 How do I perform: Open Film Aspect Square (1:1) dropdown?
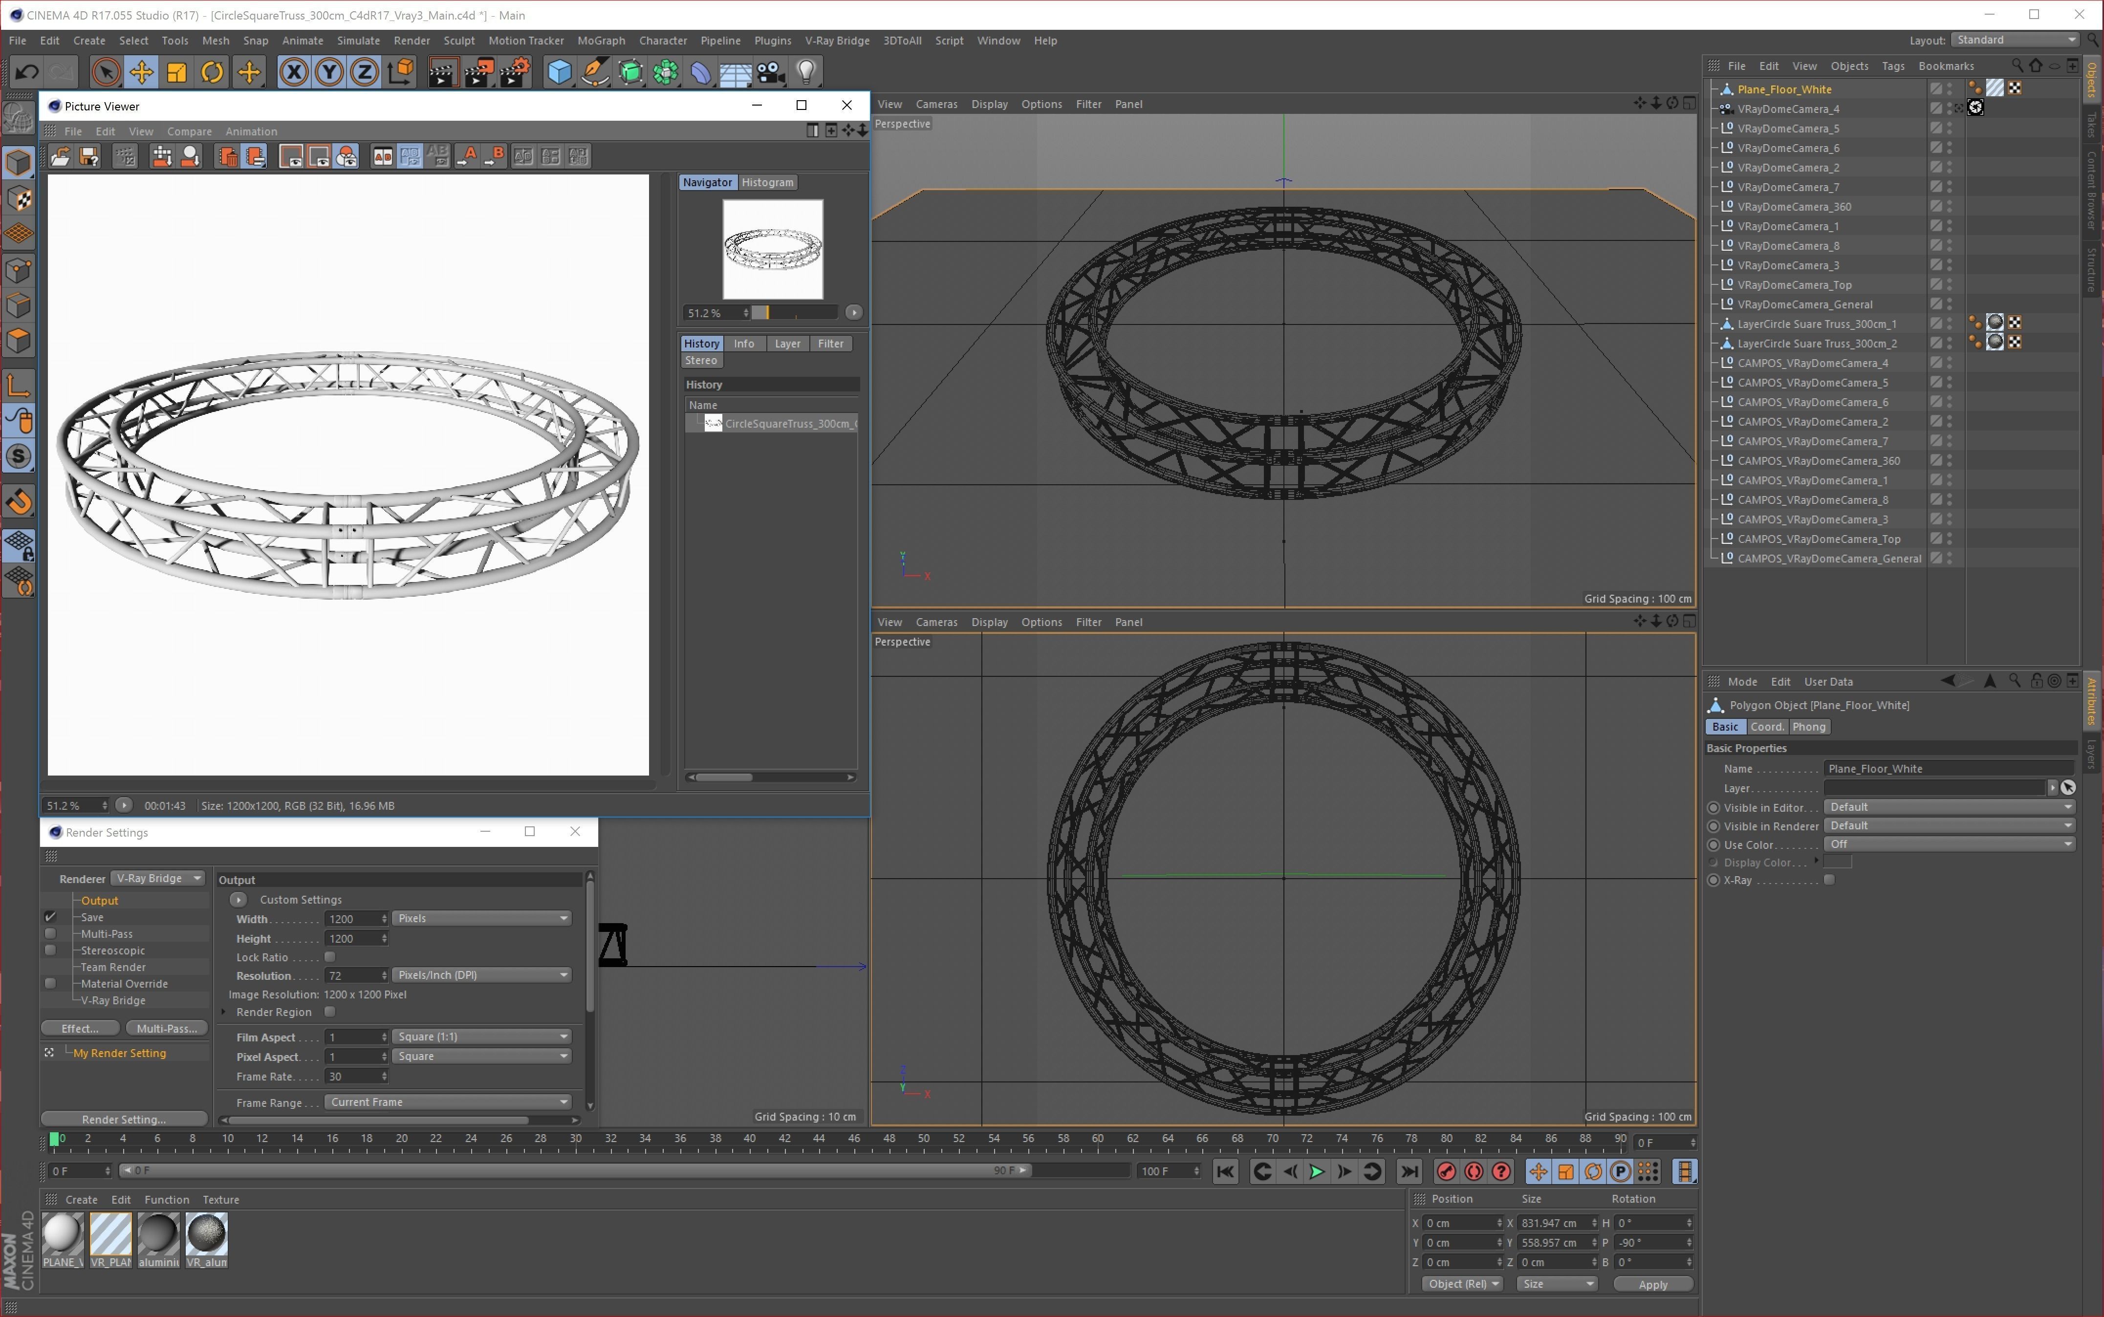482,1036
